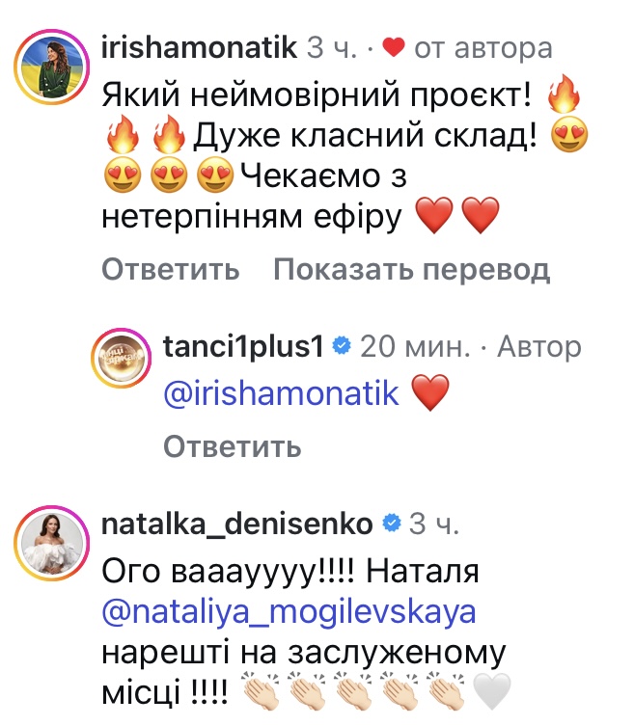Click verified badge next to natalka_denisenko
The width and height of the screenshot is (634, 726).
[392, 524]
